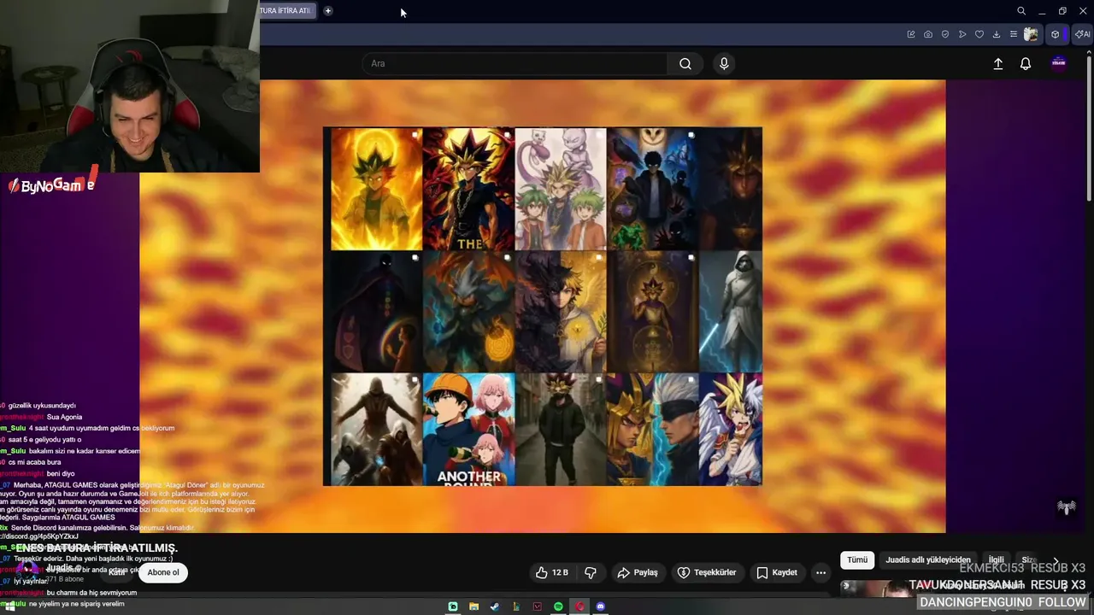The height and width of the screenshot is (615, 1094).
Task: Open a new browser tab with plus
Action: [x=328, y=11]
